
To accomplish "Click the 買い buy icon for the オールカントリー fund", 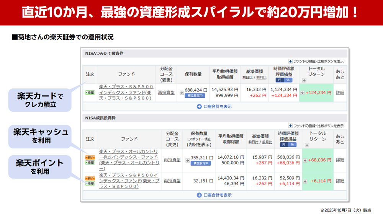I will click(x=90, y=158).
